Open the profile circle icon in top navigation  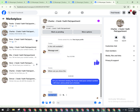(82, 13)
